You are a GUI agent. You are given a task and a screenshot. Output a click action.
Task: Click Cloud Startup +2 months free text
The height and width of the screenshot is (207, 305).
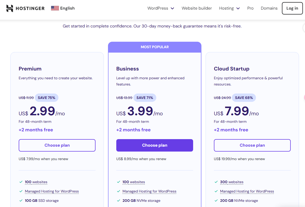click(x=231, y=130)
